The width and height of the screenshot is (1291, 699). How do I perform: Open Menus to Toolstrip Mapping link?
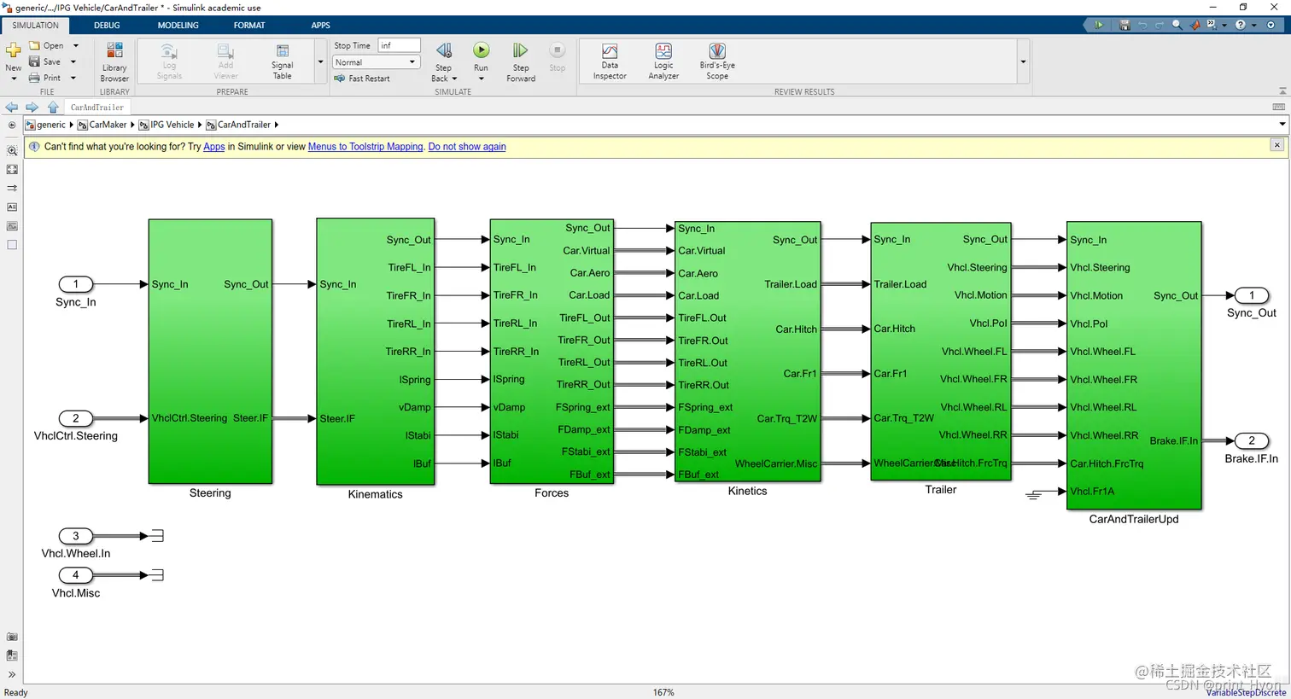tap(365, 147)
